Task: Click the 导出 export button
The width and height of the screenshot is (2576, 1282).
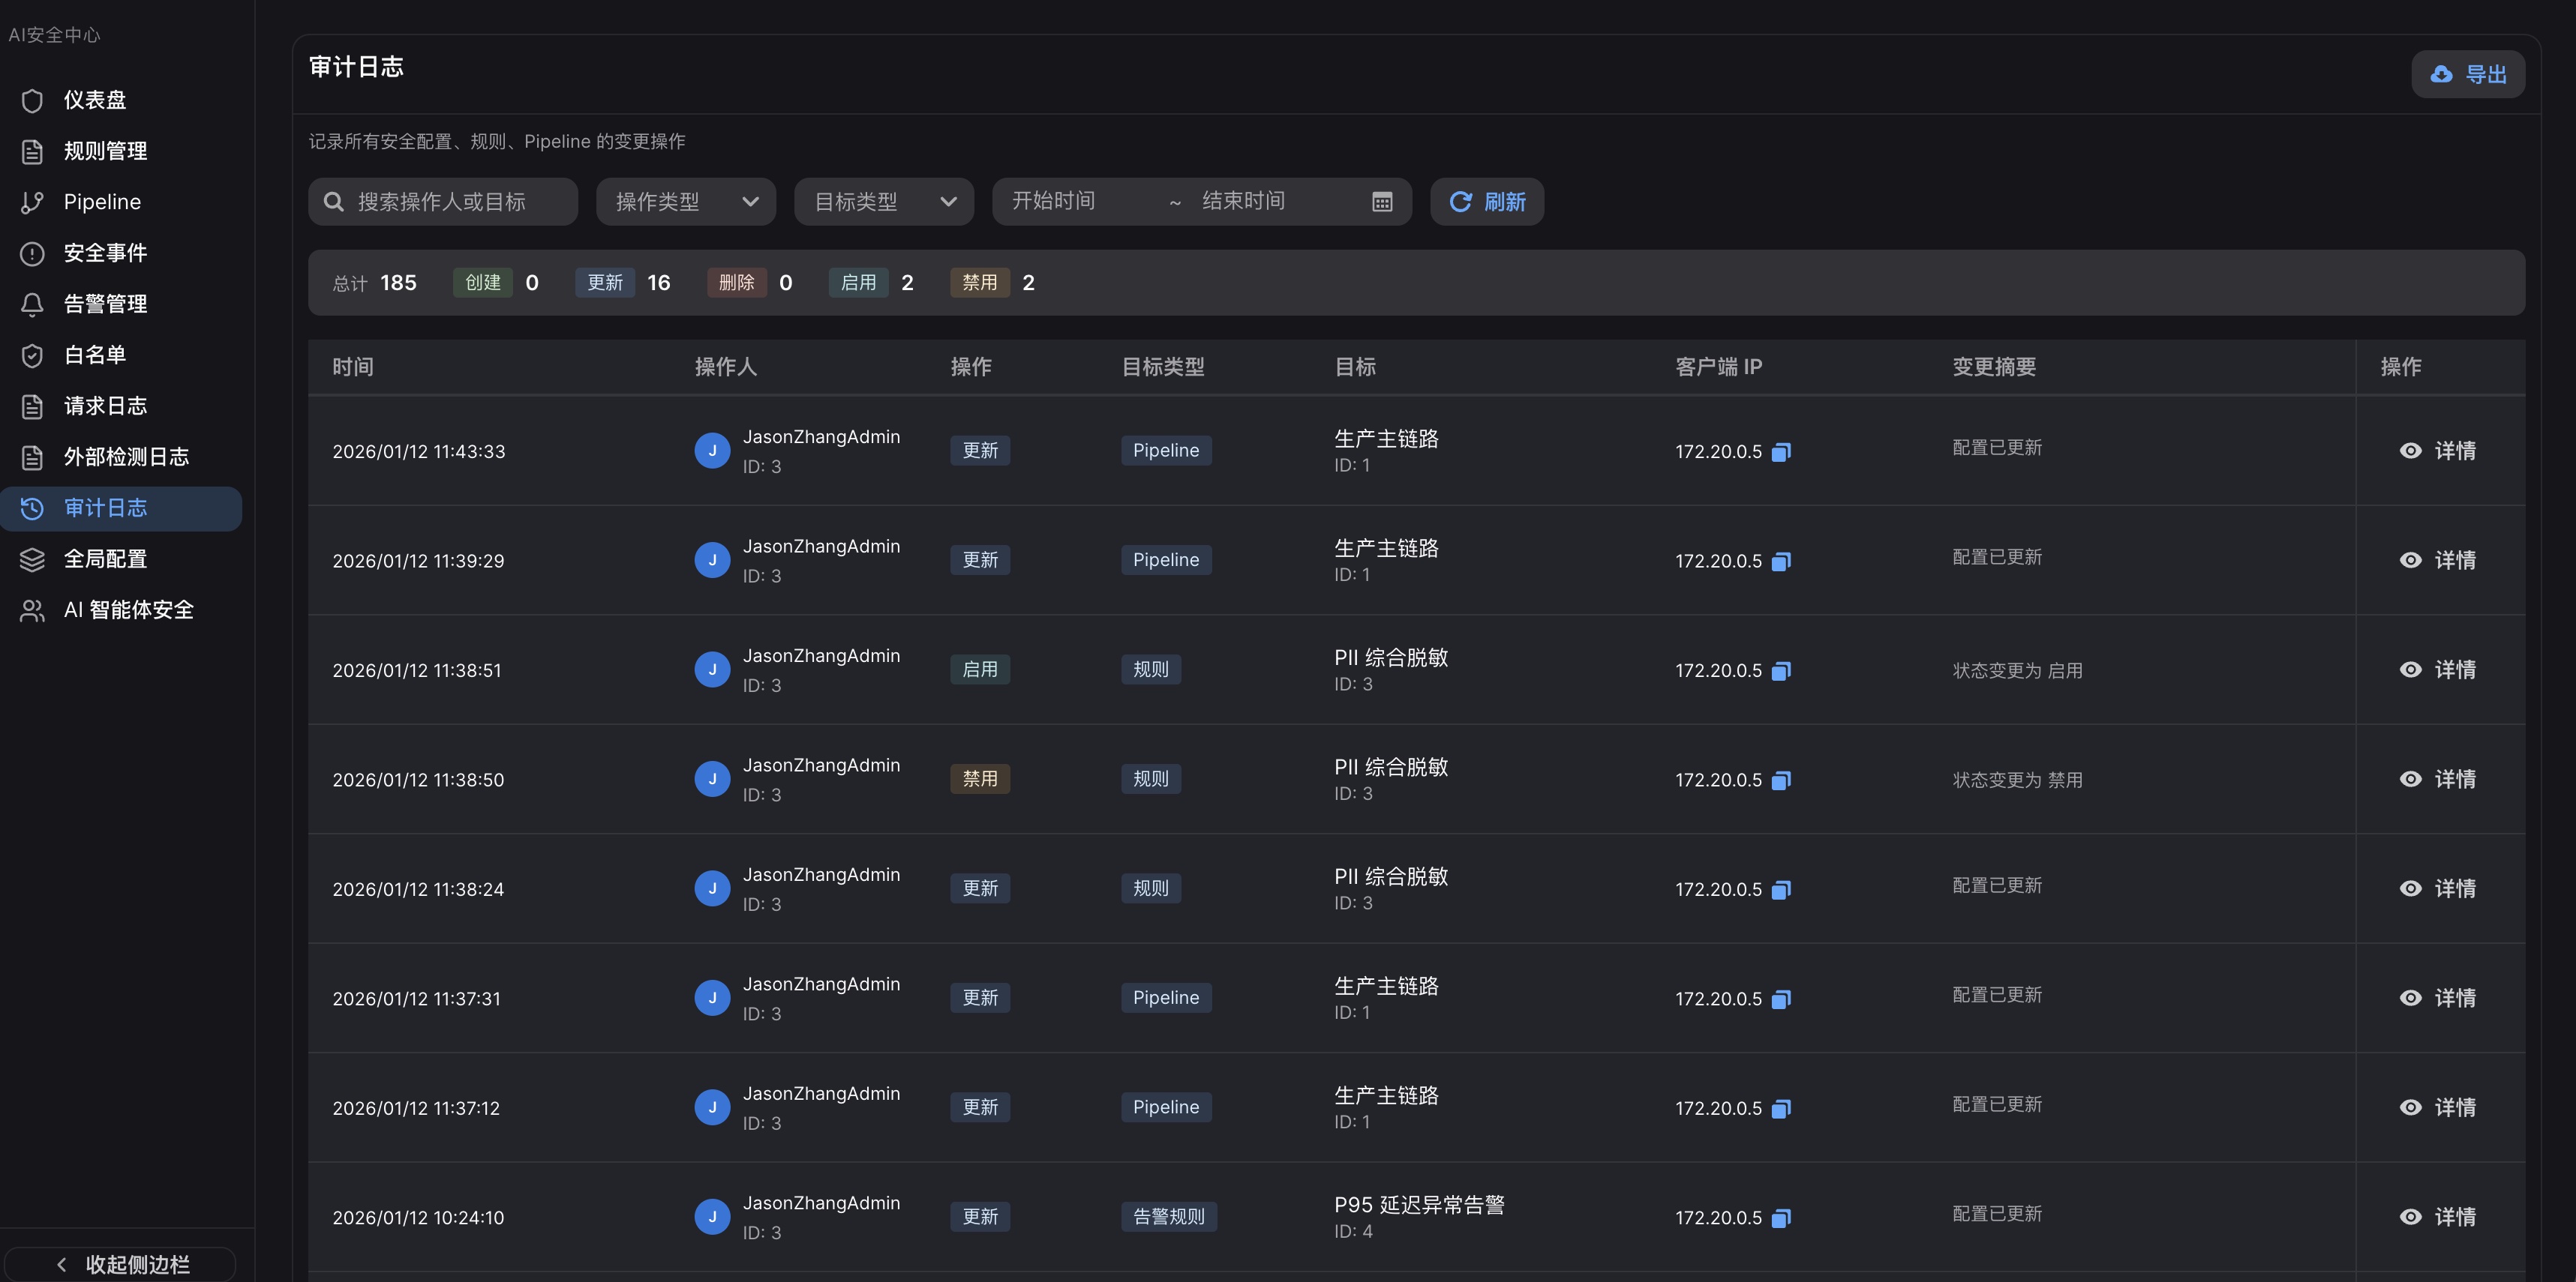Action: (x=2467, y=73)
